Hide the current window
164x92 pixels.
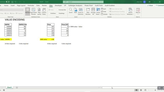point(104,11)
